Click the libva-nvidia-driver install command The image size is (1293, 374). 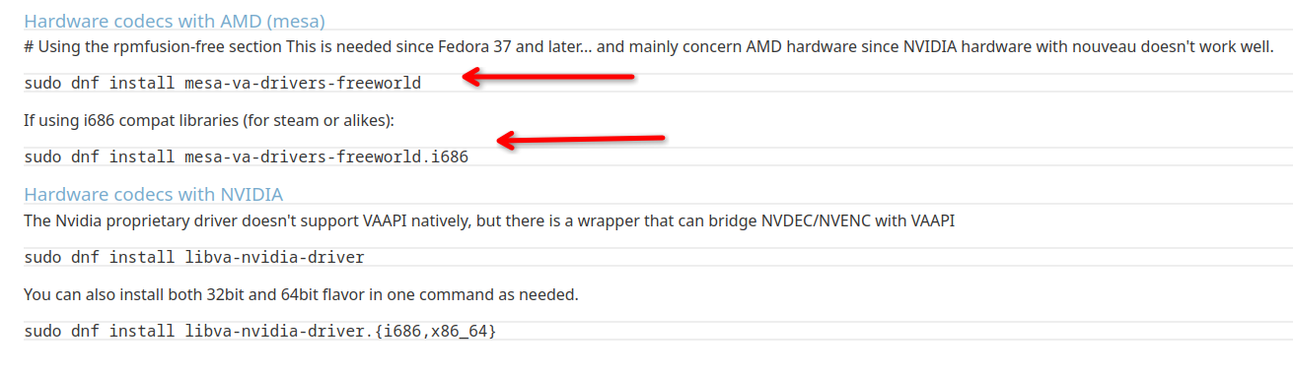(194, 258)
